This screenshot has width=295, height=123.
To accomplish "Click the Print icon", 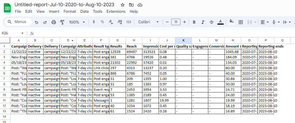I will point(54,22).
